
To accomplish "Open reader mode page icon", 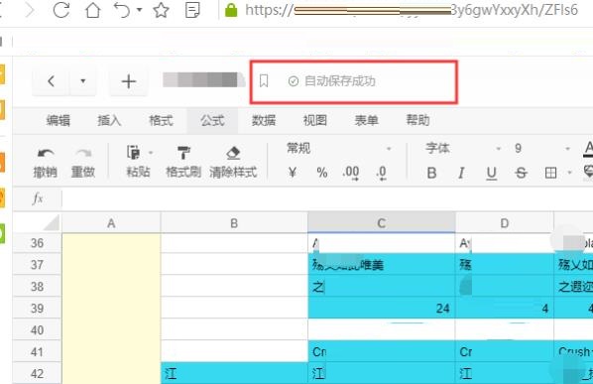I will tap(192, 10).
